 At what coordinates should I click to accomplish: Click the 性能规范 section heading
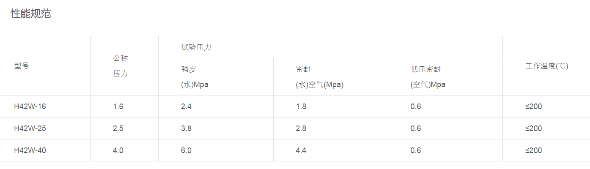31,14
